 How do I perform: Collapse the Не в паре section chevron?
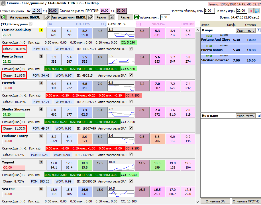[x=259, y=116]
